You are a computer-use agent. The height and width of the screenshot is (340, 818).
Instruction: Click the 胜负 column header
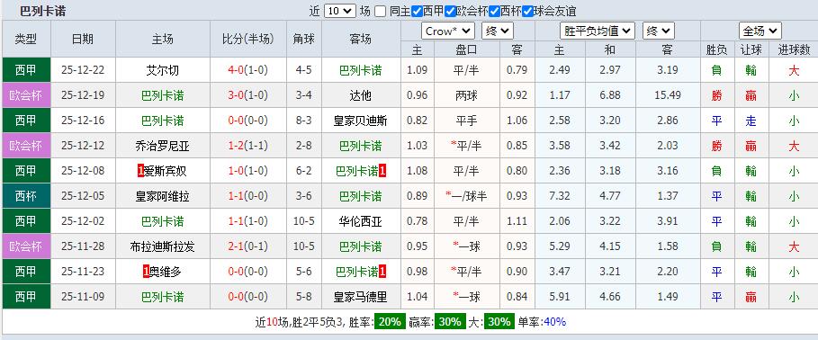click(717, 49)
